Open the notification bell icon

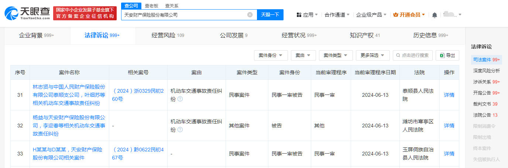pyautogui.click(x=435, y=15)
